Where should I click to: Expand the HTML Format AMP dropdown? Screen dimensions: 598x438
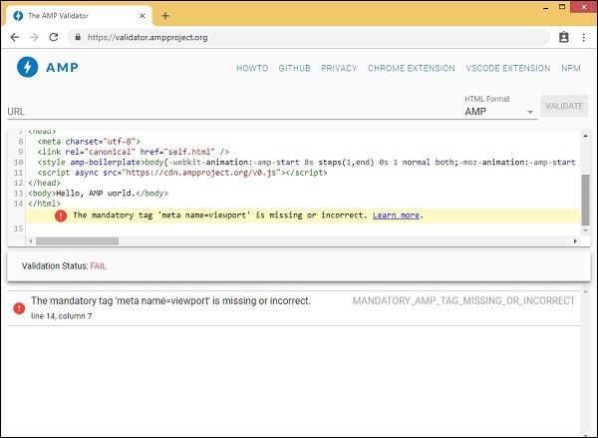[499, 112]
